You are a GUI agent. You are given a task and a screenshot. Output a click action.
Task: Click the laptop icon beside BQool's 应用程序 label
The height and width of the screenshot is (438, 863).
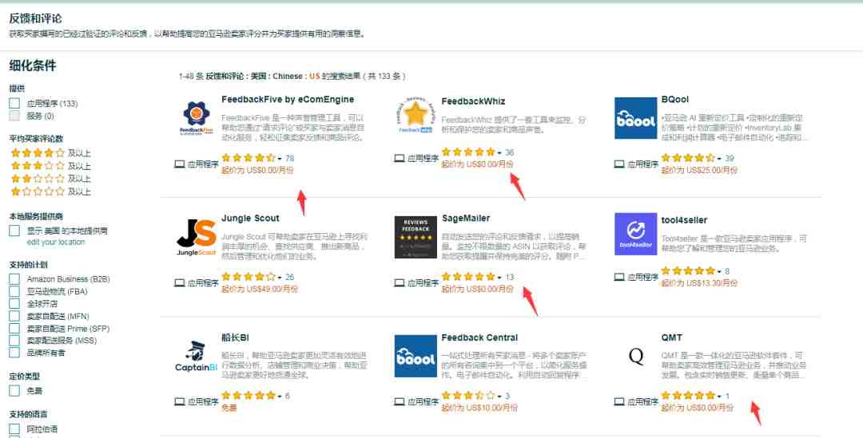619,164
